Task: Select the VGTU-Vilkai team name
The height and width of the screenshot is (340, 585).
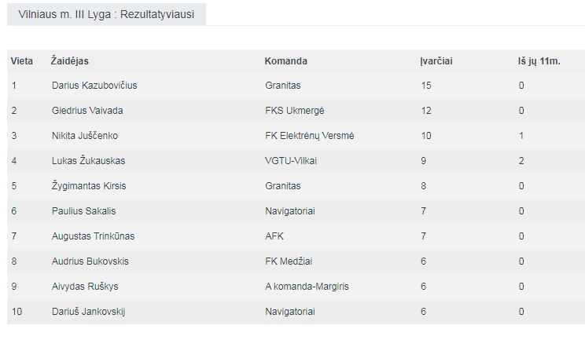Action: point(291,161)
